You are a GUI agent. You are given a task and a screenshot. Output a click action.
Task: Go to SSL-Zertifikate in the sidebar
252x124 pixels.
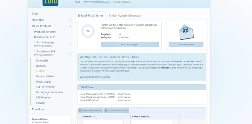point(45,87)
